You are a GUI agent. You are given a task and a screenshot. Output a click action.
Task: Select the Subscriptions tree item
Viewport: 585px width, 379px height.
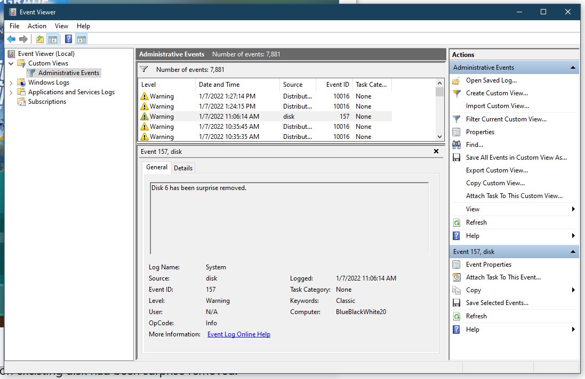(x=47, y=102)
